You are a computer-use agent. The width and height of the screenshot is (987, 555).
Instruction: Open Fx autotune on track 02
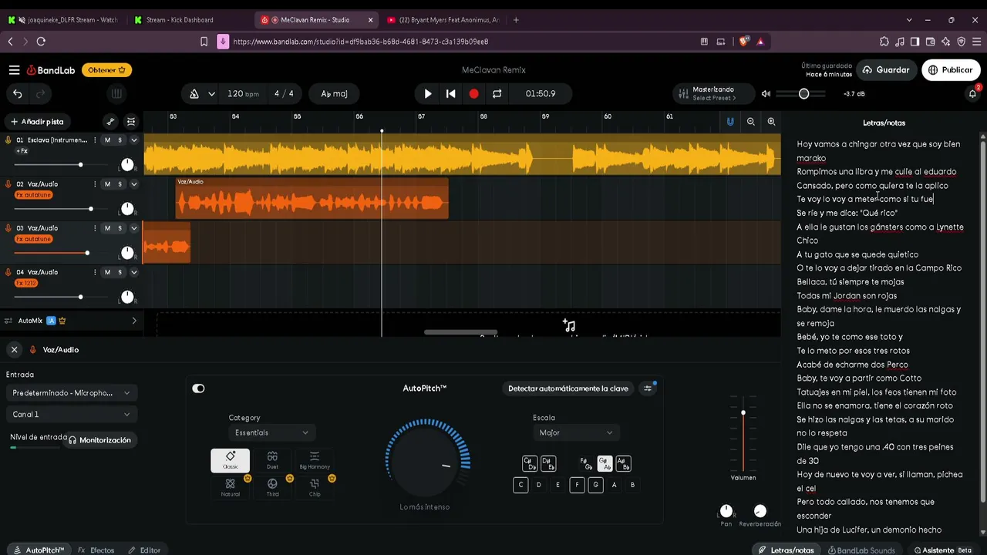click(33, 195)
